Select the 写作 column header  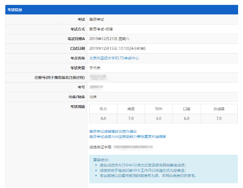tap(159, 109)
